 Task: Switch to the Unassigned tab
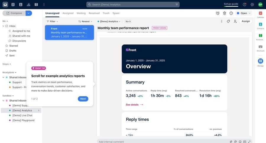pos(52,13)
